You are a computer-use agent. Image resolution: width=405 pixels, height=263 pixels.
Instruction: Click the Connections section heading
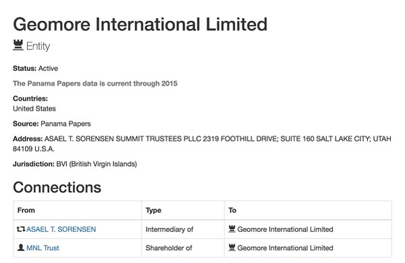[x=57, y=187]
